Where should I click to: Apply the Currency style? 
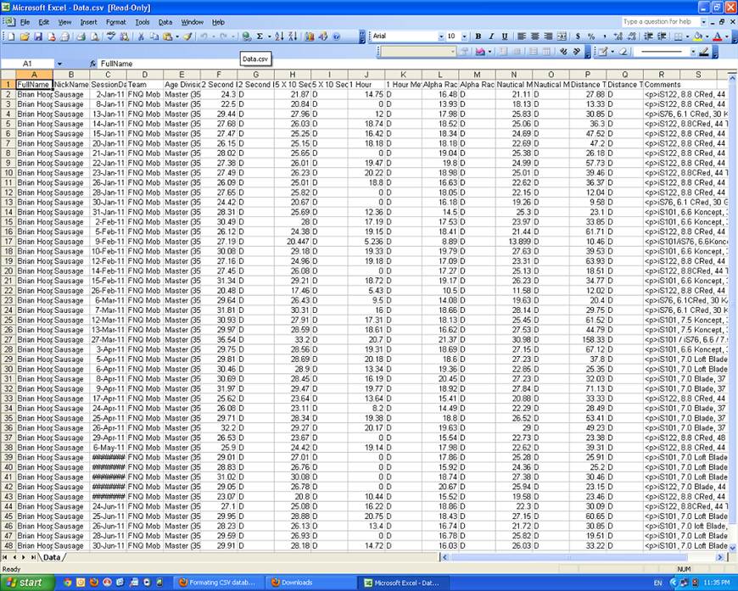pos(576,36)
